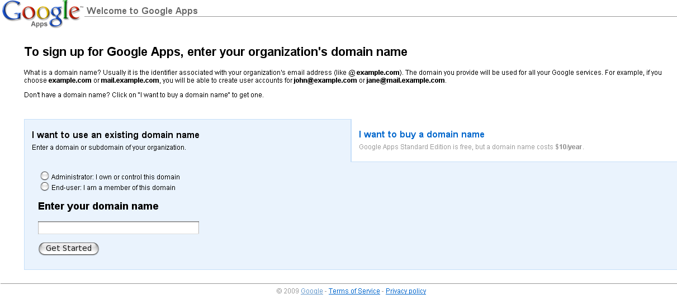677x304 pixels.
Task: Open Privacy policy link
Action: 406,291
